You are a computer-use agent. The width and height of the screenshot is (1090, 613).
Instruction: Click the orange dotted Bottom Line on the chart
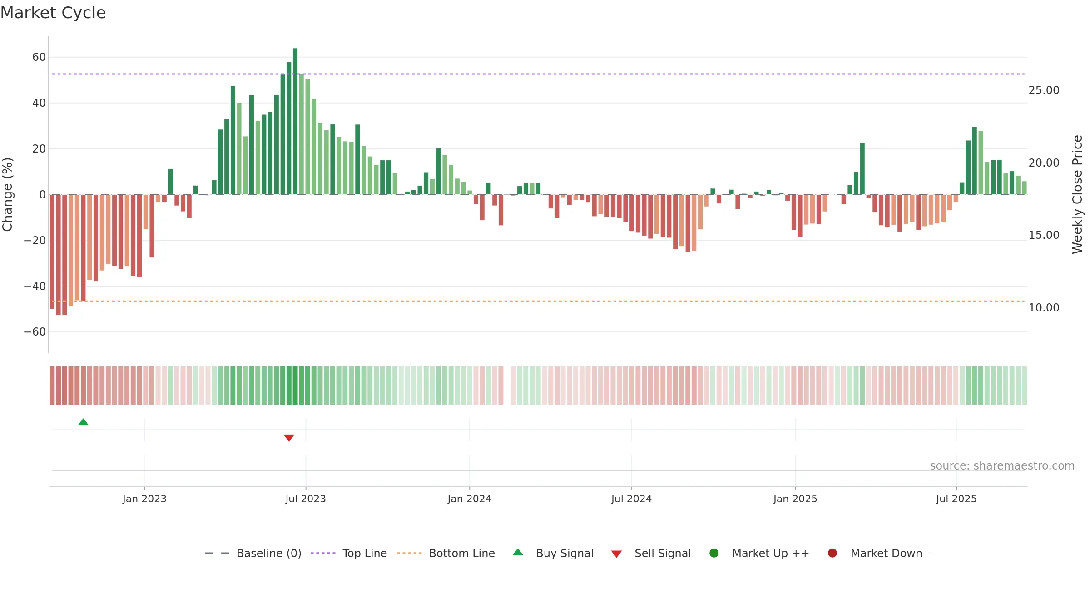click(538, 301)
